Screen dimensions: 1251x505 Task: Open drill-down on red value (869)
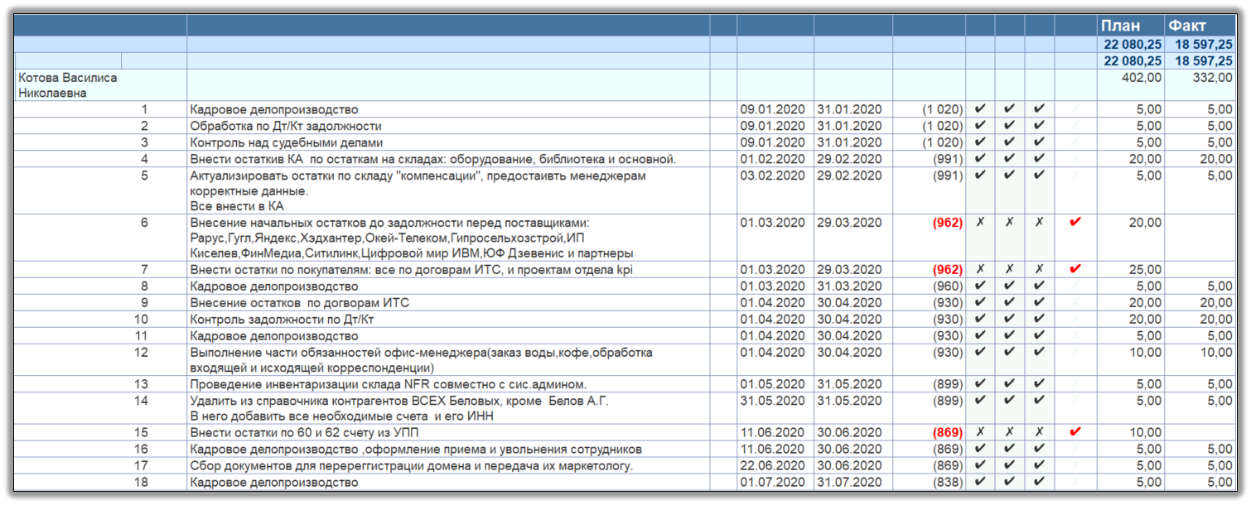pyautogui.click(x=946, y=431)
